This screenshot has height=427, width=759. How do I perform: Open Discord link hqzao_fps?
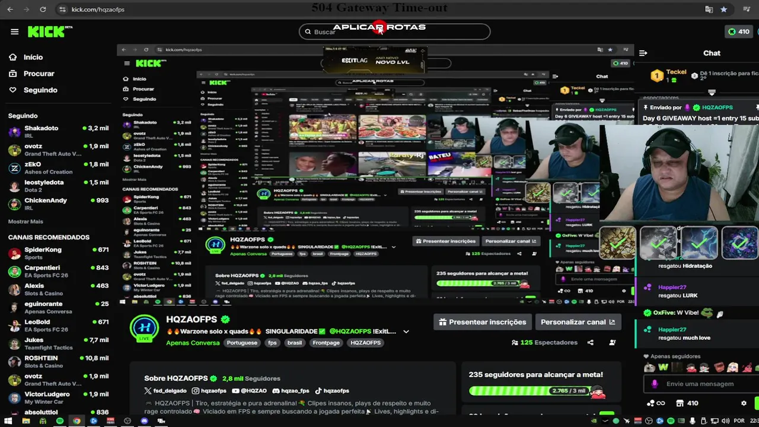(x=291, y=391)
